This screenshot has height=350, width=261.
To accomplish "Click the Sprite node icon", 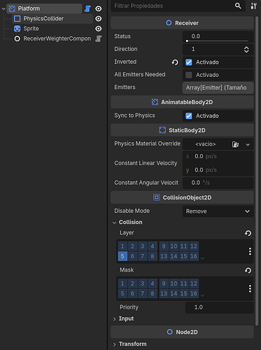I will point(17,29).
